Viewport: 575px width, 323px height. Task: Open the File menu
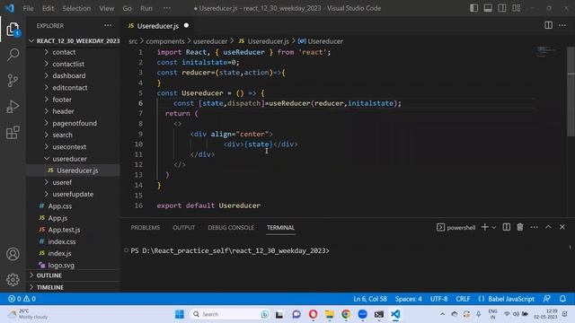[x=28, y=8]
